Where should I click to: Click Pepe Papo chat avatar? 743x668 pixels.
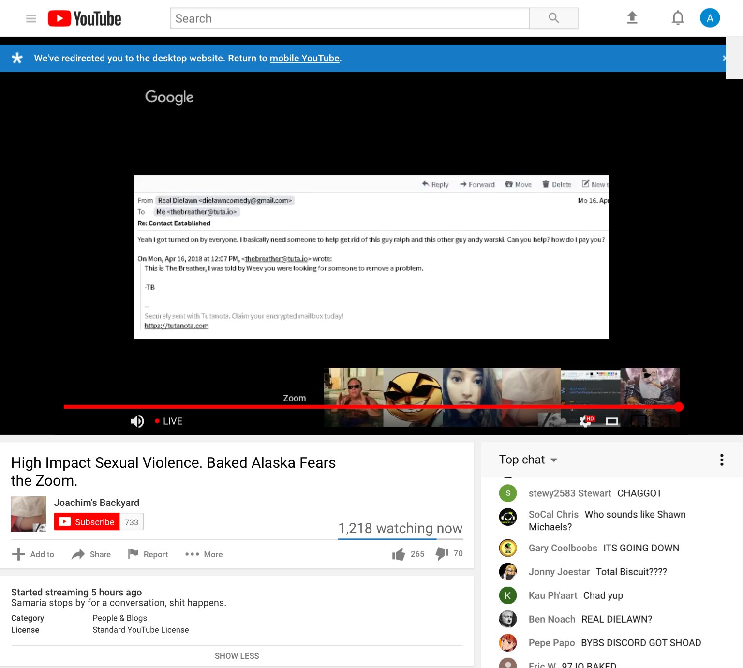pos(508,643)
